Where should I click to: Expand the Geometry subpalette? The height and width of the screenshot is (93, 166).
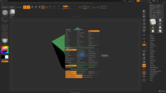pos(152,37)
